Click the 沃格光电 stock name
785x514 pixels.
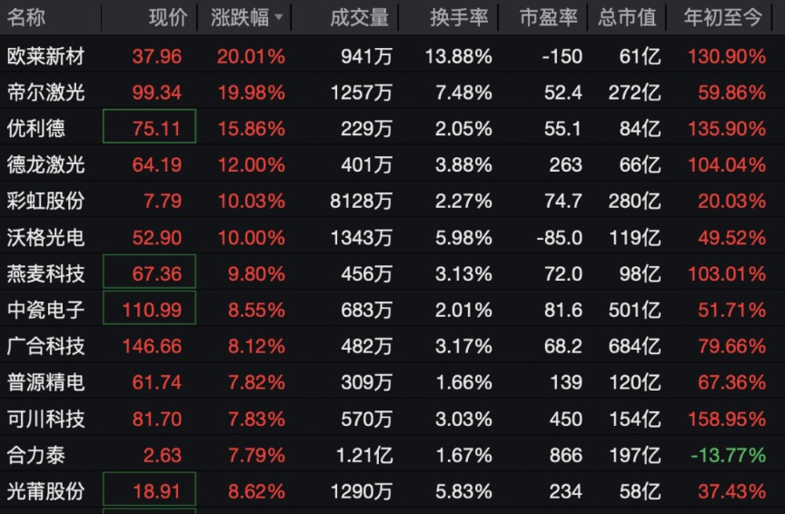coord(45,237)
